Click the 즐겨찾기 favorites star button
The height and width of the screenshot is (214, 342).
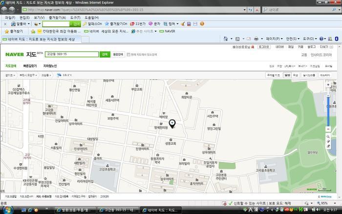pos(14,31)
